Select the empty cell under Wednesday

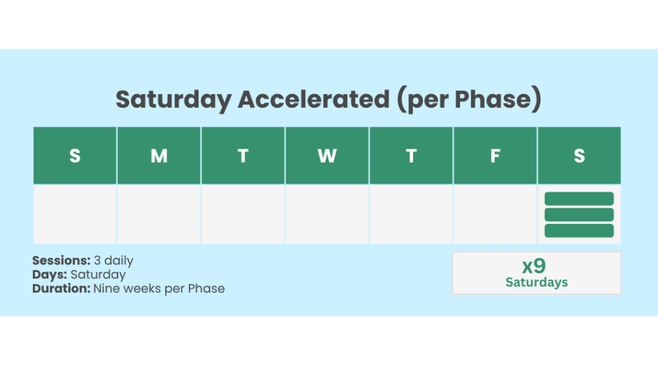coord(327,214)
